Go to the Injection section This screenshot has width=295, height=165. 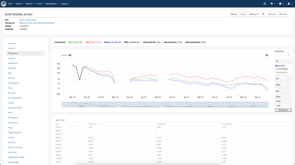tap(12, 58)
